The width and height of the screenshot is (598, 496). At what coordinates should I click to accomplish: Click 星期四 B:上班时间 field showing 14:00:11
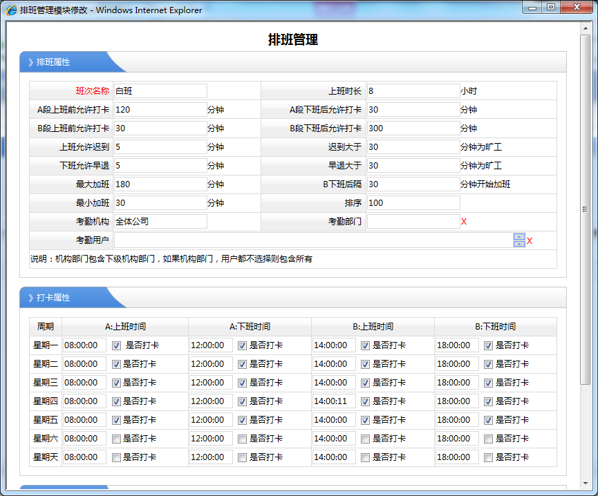(334, 401)
